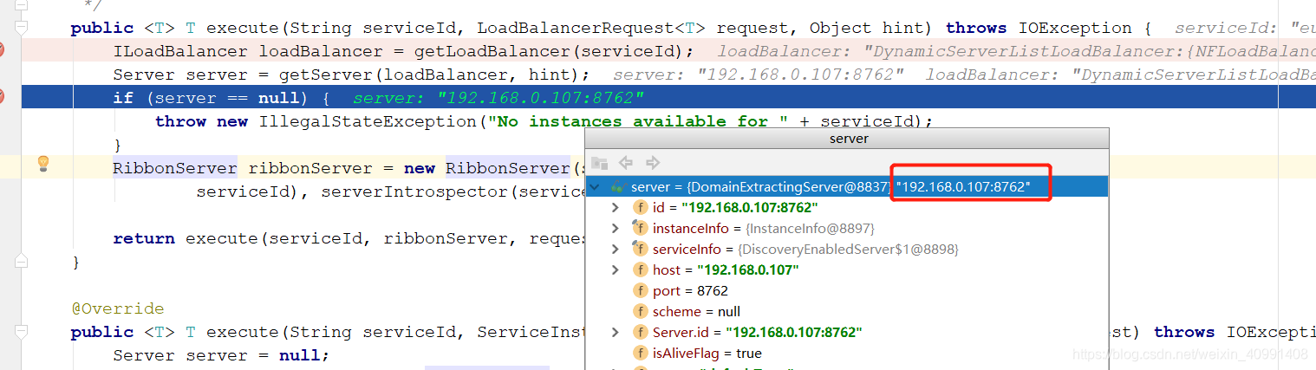Select the scheme = null row
Screen dimensions: 1316x370
click(x=847, y=311)
